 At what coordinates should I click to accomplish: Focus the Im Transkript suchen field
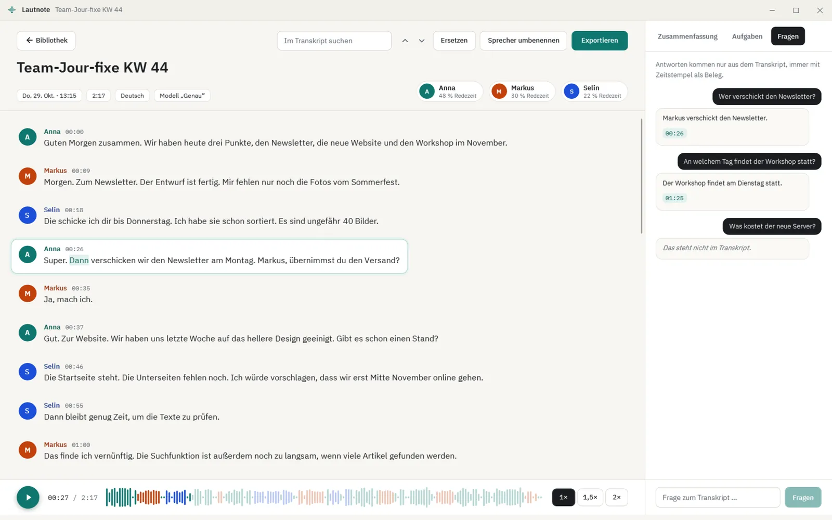click(x=334, y=41)
